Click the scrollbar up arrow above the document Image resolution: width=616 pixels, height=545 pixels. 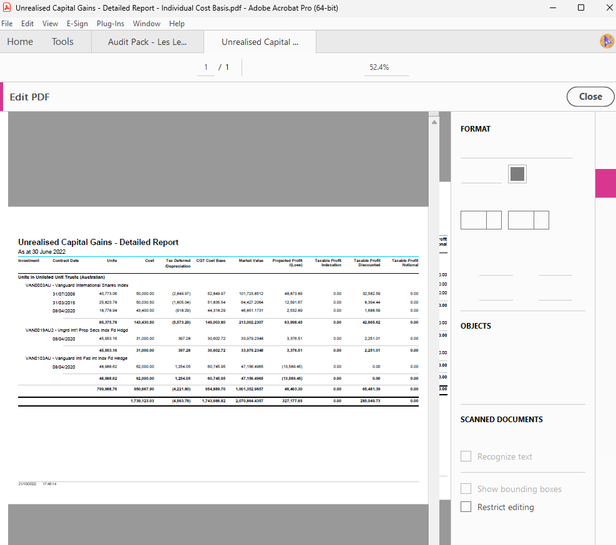tap(434, 122)
